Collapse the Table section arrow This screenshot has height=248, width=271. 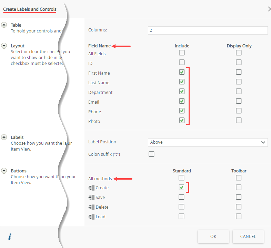[4, 25]
